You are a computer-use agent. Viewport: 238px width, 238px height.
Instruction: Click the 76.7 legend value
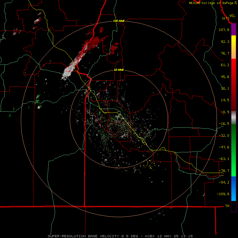(225, 53)
